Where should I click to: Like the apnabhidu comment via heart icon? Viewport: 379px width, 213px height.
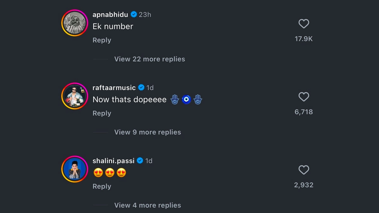pyautogui.click(x=304, y=24)
